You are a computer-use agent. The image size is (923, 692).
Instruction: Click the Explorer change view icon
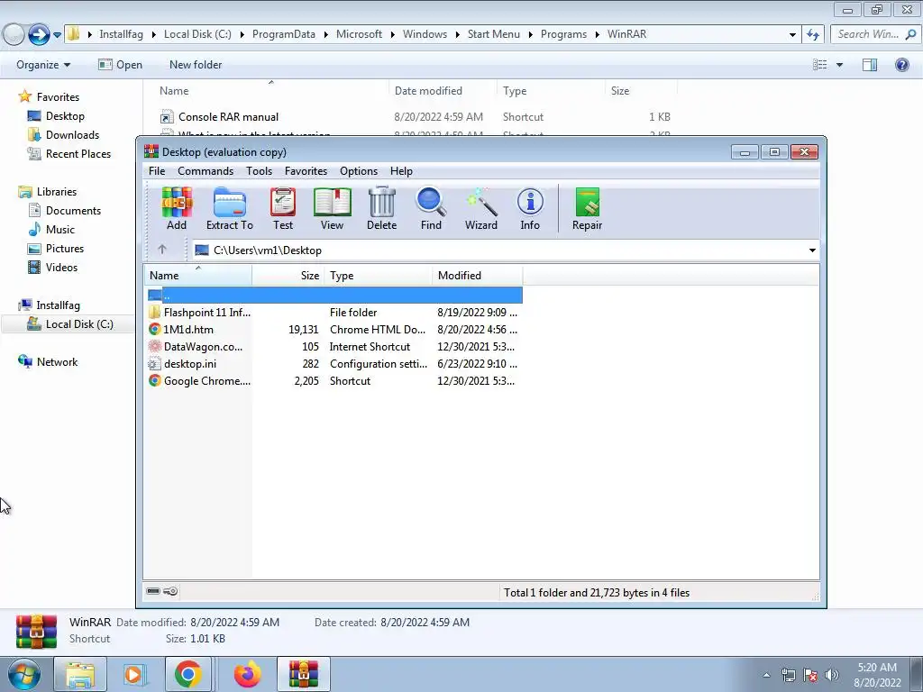[x=820, y=65]
